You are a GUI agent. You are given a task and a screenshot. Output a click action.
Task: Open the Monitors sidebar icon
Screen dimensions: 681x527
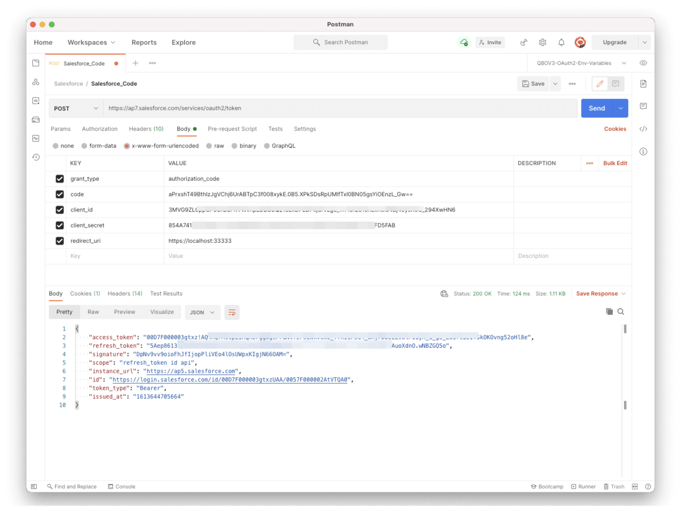[36, 138]
